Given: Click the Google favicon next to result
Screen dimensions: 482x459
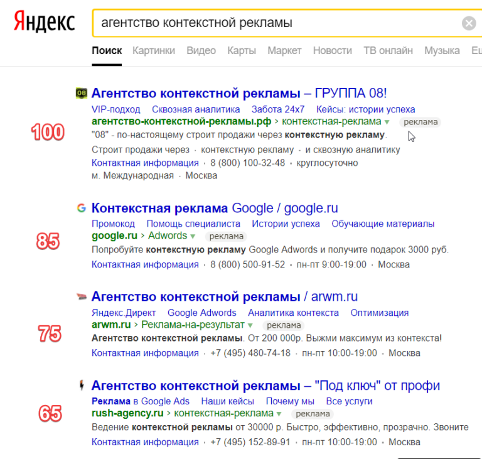Looking at the screenshot, I should coord(82,208).
